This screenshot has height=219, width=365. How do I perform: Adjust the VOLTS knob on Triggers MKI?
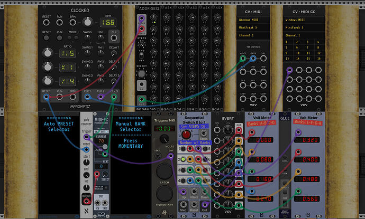(165, 139)
